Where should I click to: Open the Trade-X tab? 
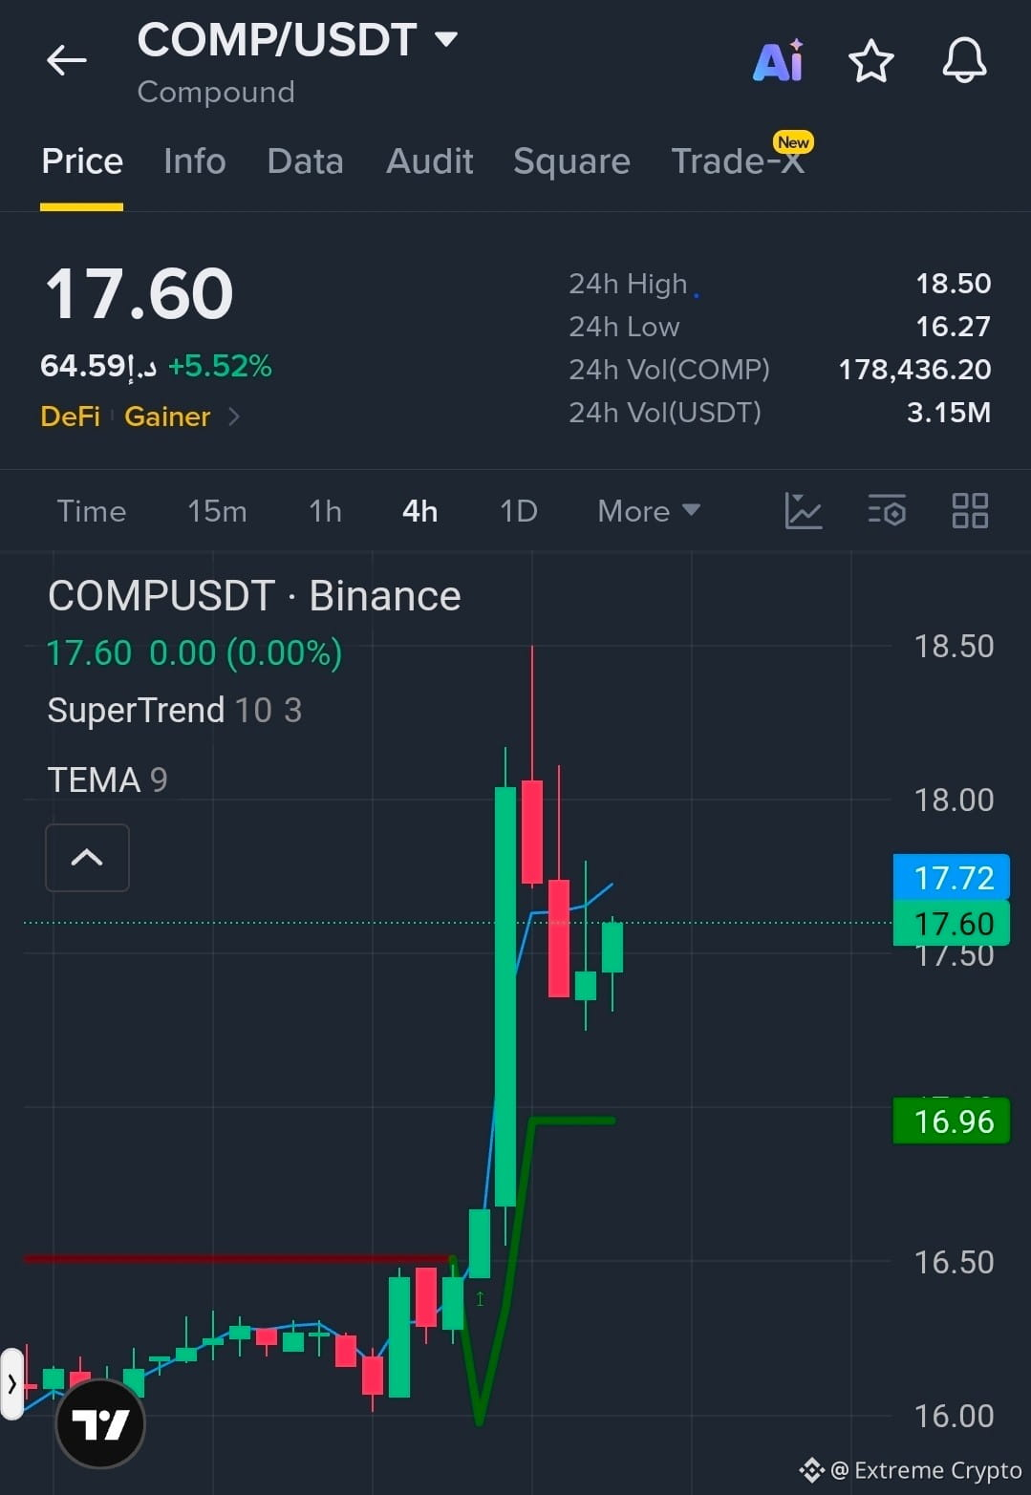click(x=738, y=161)
